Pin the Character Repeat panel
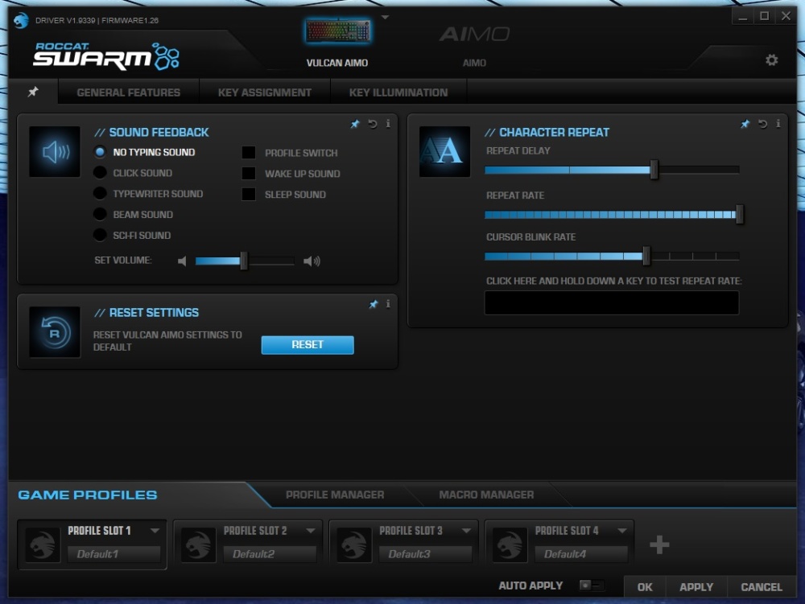 pyautogui.click(x=745, y=124)
